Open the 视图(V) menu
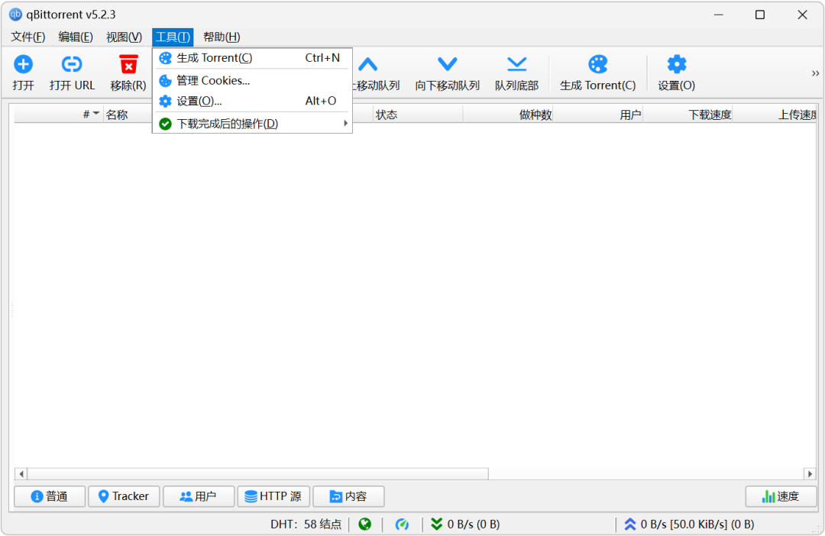The width and height of the screenshot is (825, 536). [125, 37]
